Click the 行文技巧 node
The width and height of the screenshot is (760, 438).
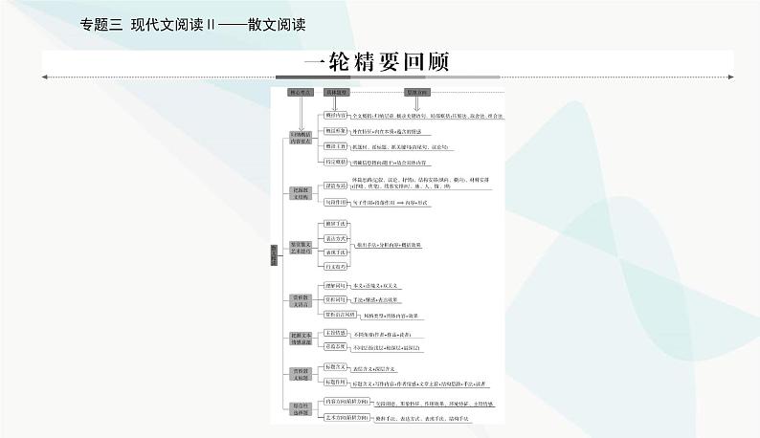click(x=335, y=267)
